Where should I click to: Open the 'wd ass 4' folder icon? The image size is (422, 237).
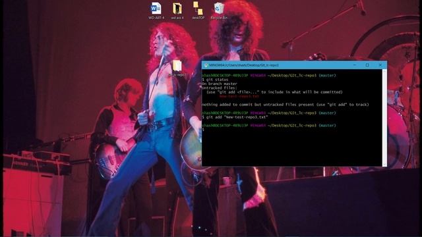177,11
